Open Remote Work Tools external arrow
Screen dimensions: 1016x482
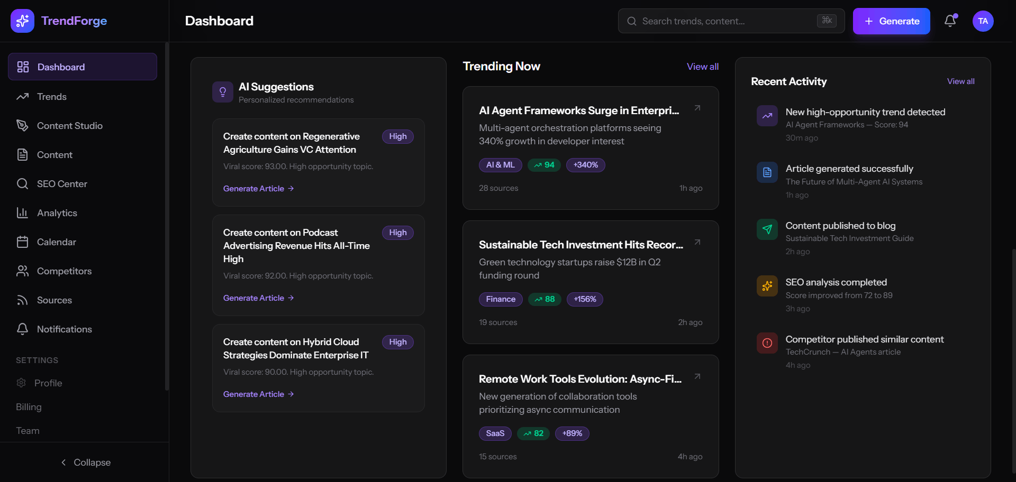pyautogui.click(x=697, y=376)
